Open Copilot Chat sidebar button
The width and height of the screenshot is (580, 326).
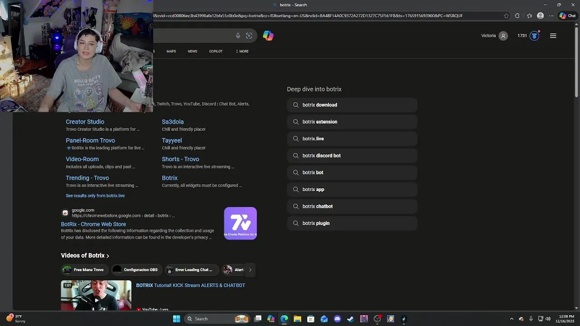(567, 16)
